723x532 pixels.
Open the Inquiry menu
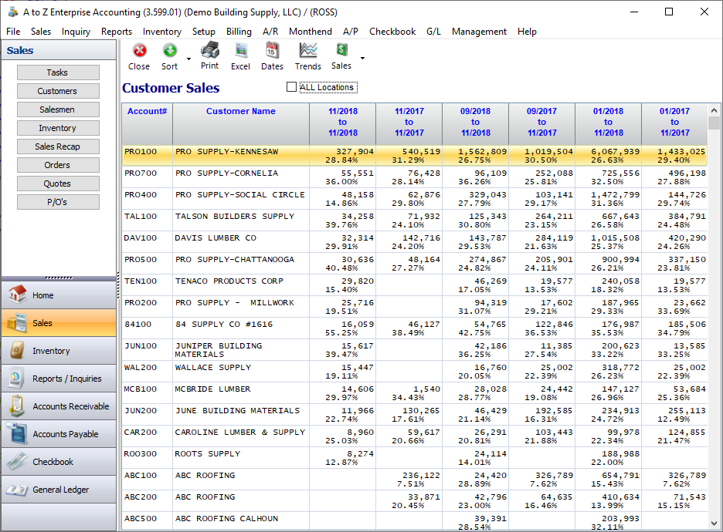[76, 32]
